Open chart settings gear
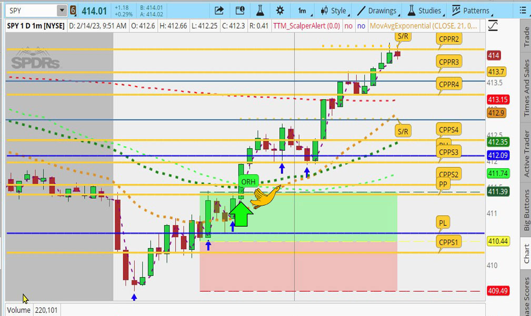531x316 pixels. (x=280, y=11)
